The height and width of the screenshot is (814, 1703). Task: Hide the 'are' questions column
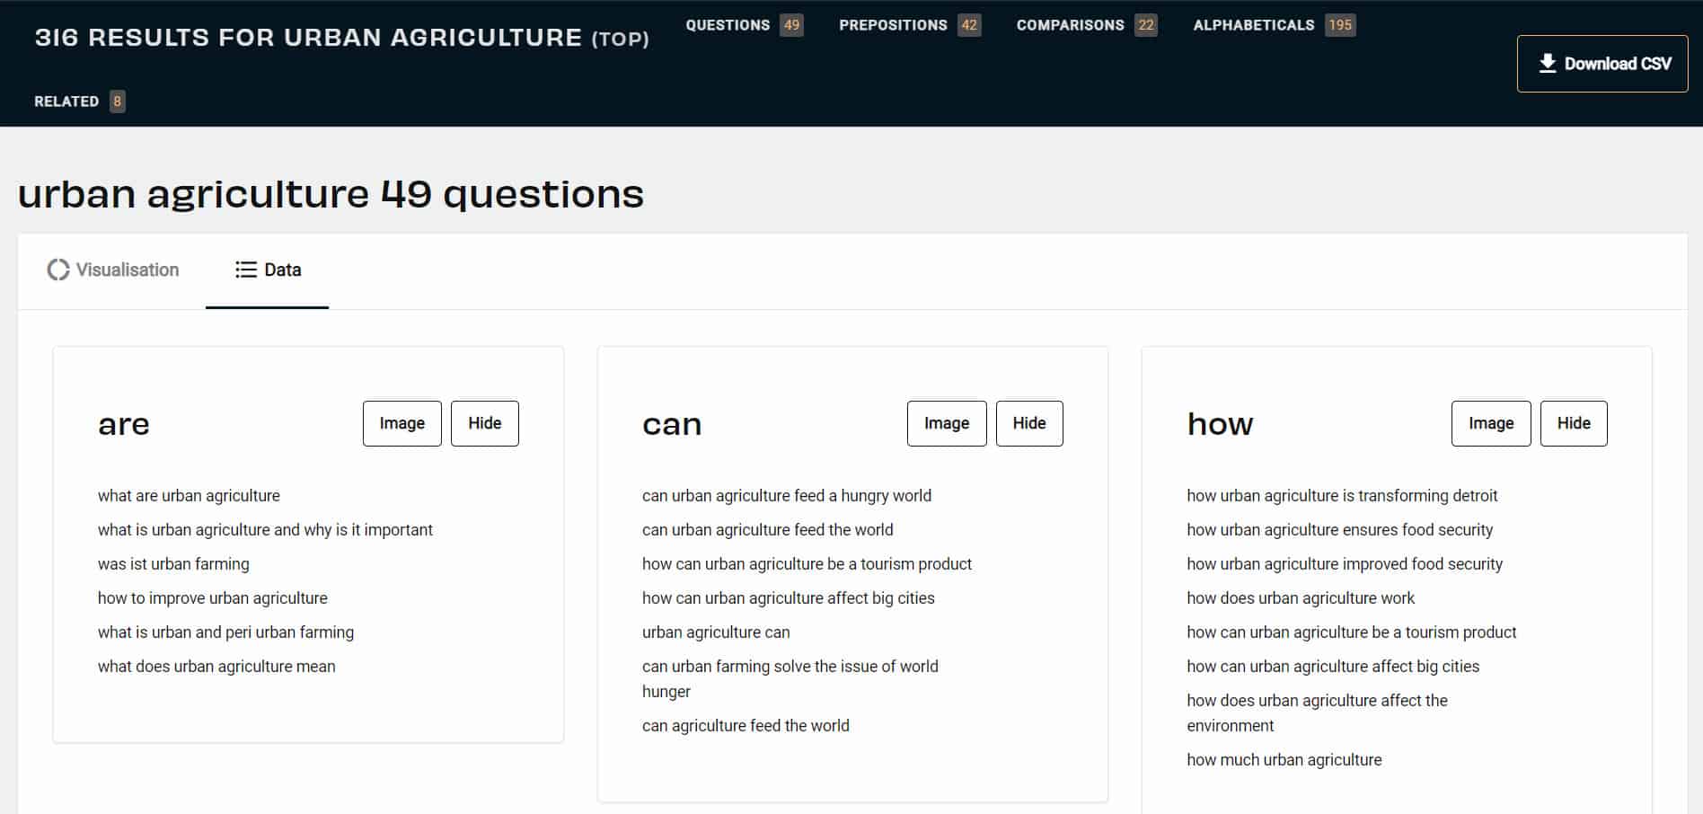[484, 422]
